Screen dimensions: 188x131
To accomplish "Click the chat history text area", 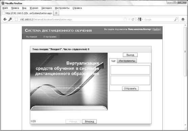I will [130, 70].
